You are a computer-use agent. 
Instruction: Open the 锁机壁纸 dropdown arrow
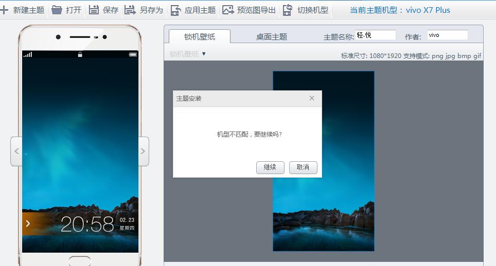(x=204, y=54)
